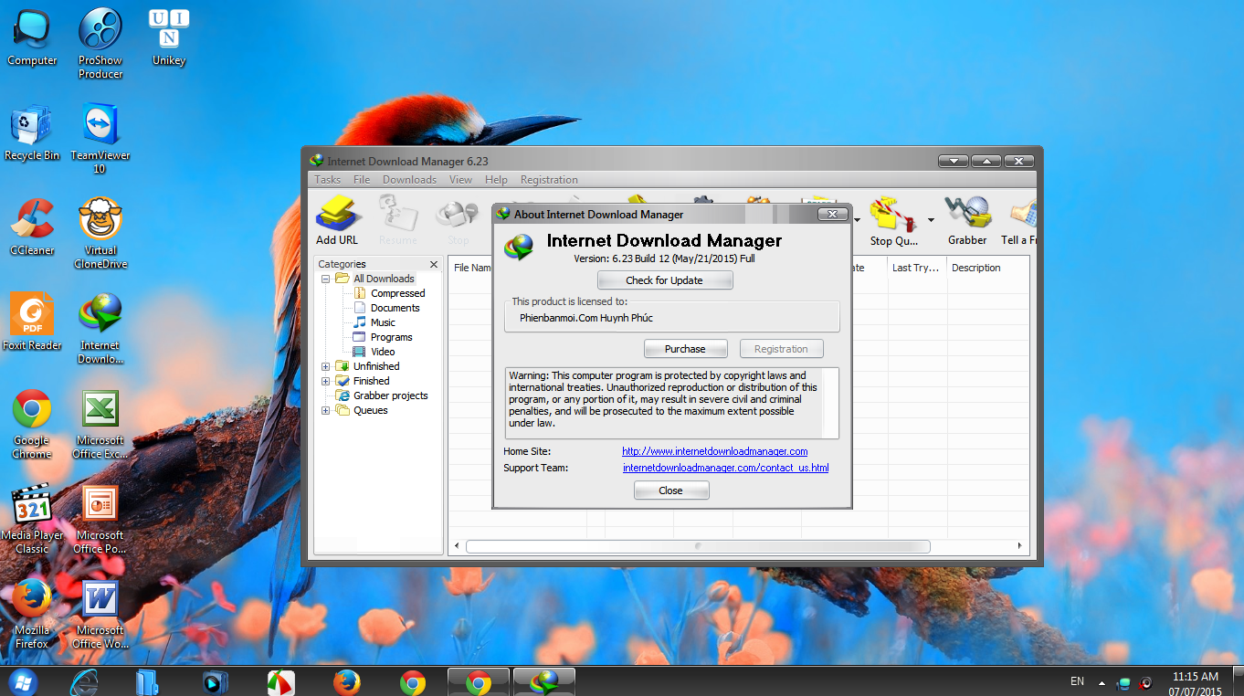
Task: Select the All Downloads category
Action: tap(384, 279)
